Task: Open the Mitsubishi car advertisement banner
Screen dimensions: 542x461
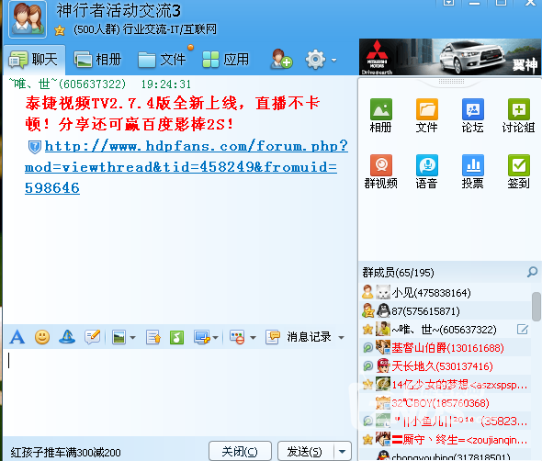Action: coord(450,57)
